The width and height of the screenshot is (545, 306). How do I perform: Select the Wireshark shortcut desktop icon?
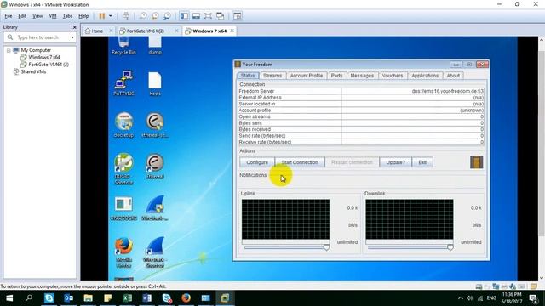[x=155, y=252]
